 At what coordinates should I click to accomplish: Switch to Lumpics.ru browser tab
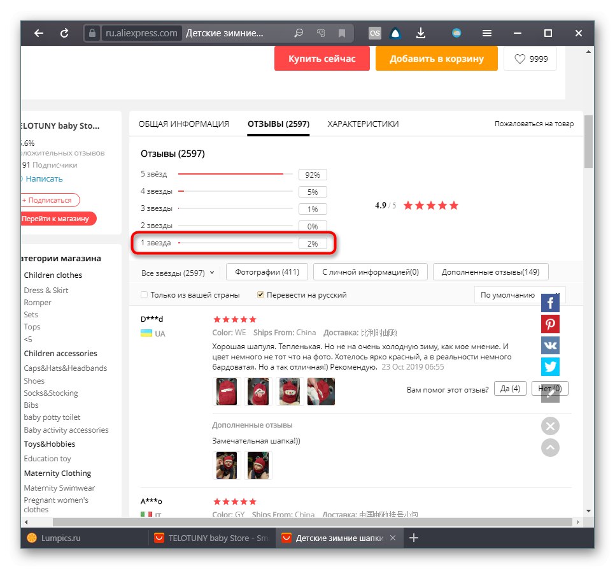(x=85, y=538)
